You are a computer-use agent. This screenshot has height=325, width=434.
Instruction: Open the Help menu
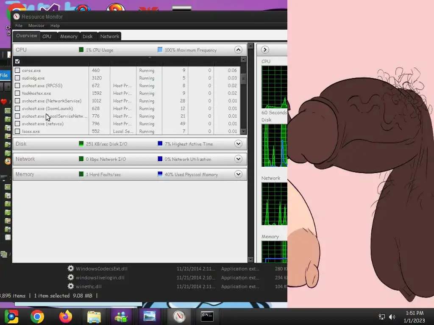[x=55, y=25]
